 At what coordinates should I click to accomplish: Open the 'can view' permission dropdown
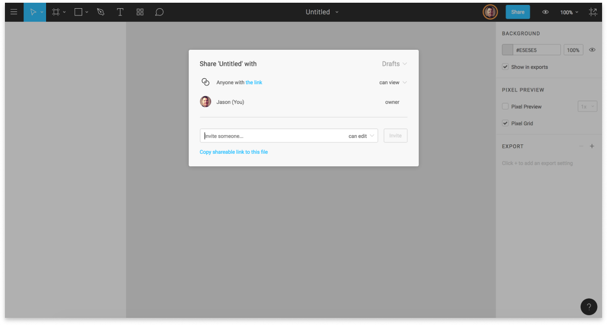coord(393,83)
